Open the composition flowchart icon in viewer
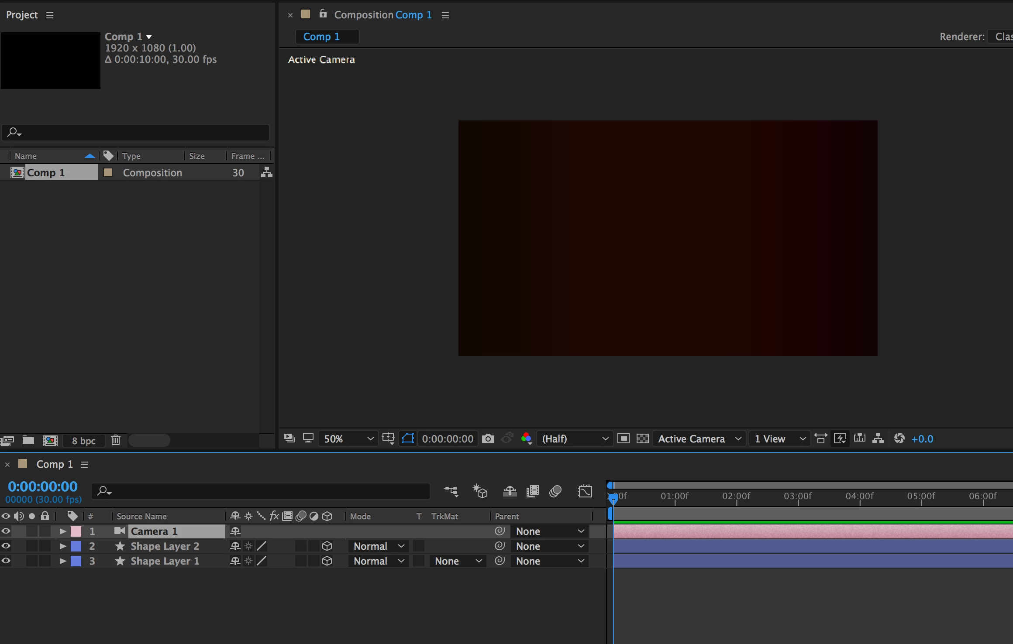1013x644 pixels. (x=878, y=438)
